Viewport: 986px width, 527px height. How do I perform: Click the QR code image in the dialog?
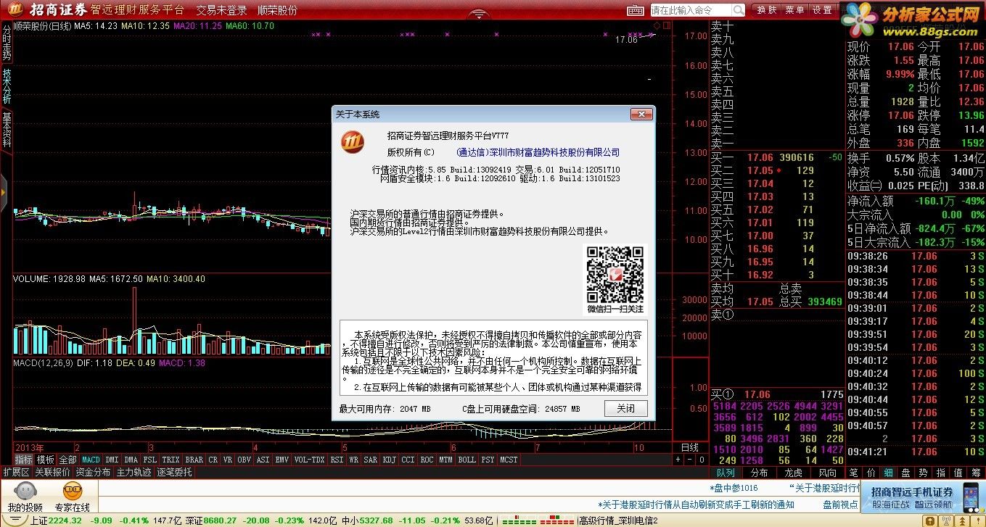615,275
